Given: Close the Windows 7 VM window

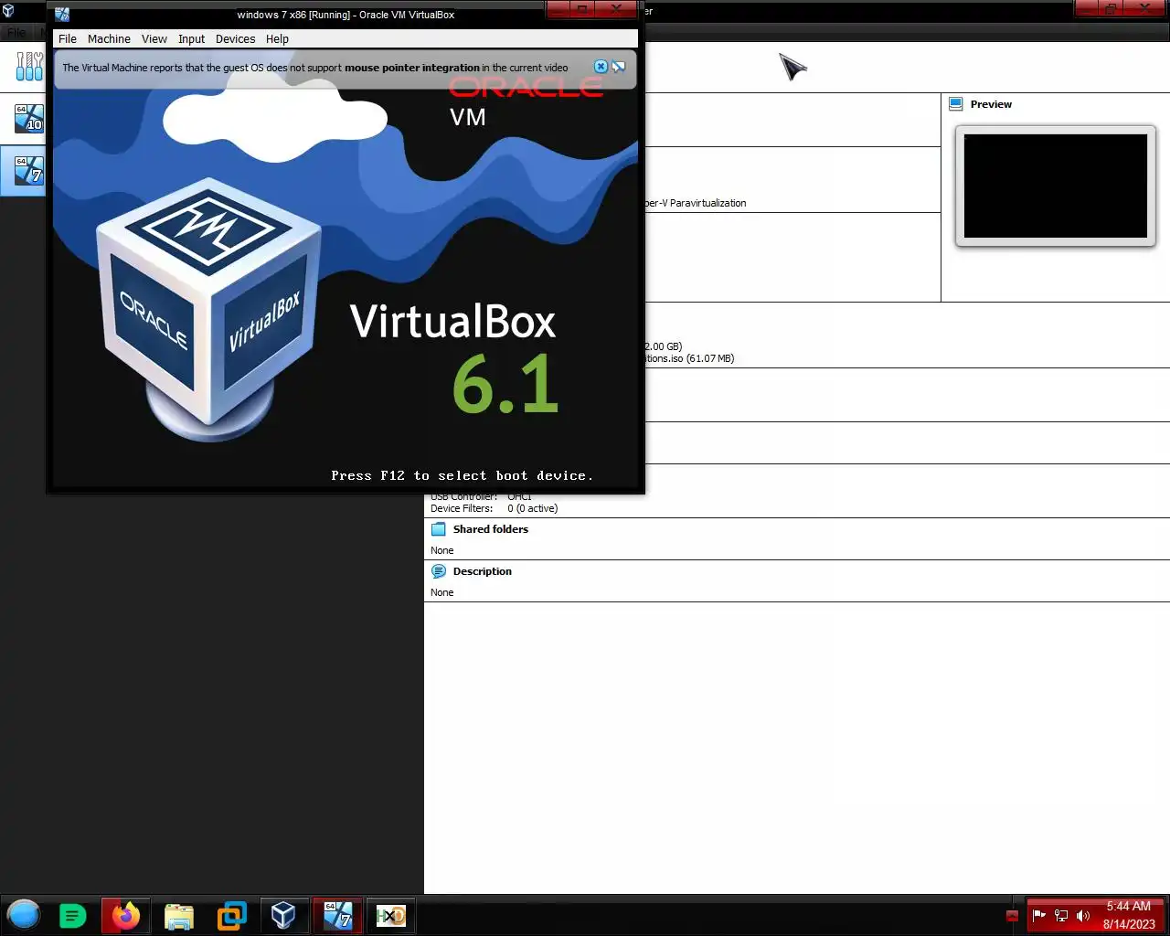Looking at the screenshot, I should pos(617,9).
